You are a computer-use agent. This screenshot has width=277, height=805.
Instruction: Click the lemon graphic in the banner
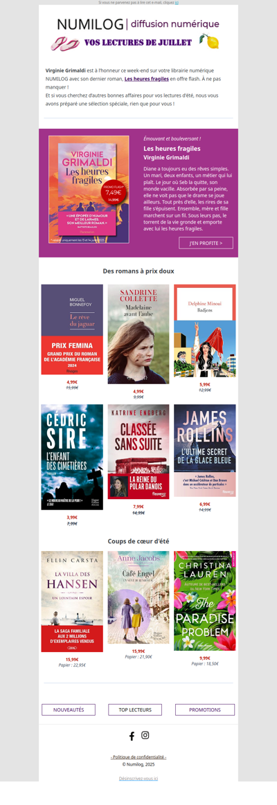(209, 41)
